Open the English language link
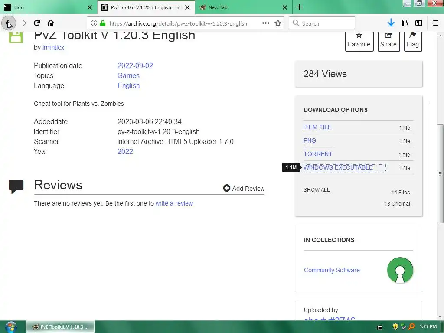 (x=128, y=85)
